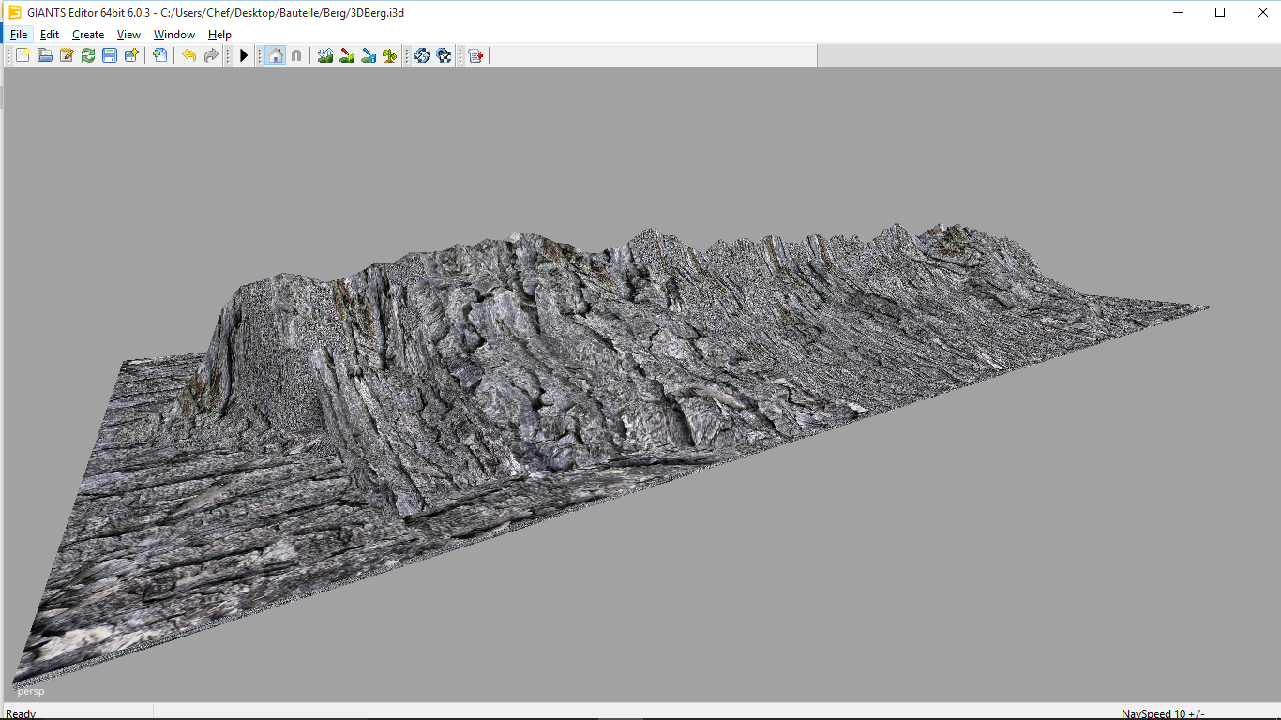Select the terrain sculpt mode icon
This screenshot has width=1281, height=720.
325,55
